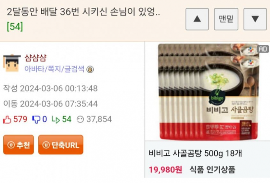270x183 pixels.
Task: Jump to bottom with 맨밑 button
Action: coord(226,19)
